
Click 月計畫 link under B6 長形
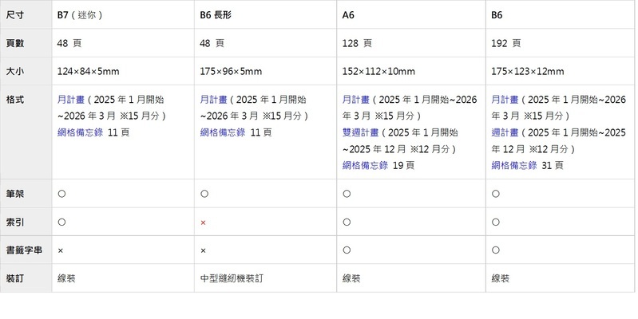[x=213, y=100]
